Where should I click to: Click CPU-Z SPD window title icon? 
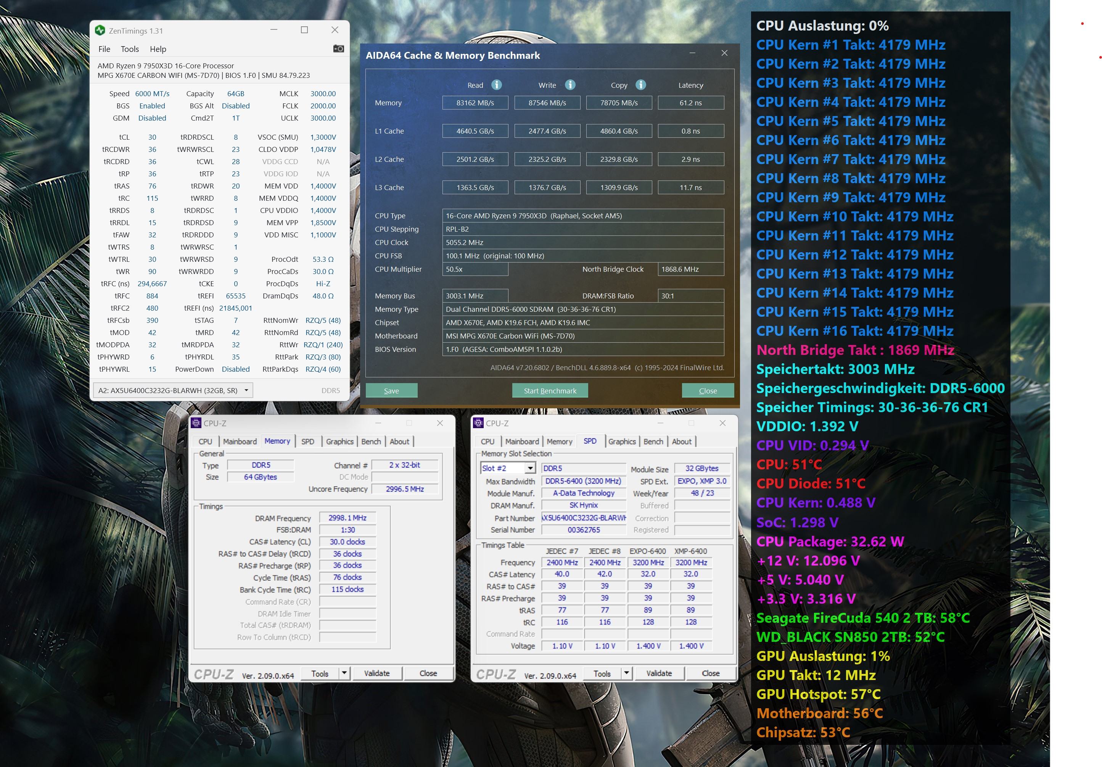pyautogui.click(x=478, y=423)
